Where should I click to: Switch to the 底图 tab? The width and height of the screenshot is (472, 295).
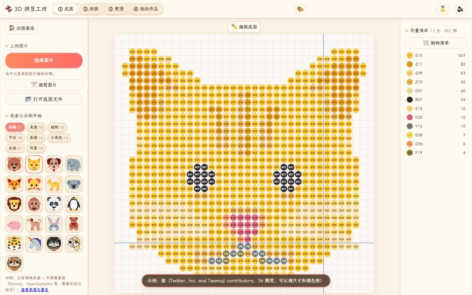tap(66, 9)
